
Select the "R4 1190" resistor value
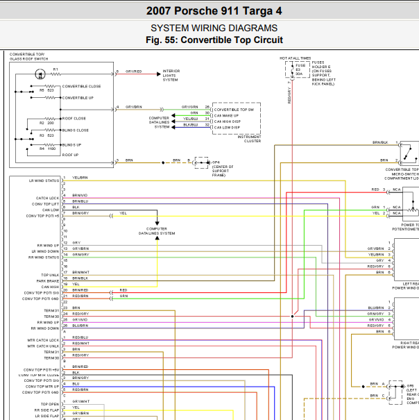click(x=47, y=149)
